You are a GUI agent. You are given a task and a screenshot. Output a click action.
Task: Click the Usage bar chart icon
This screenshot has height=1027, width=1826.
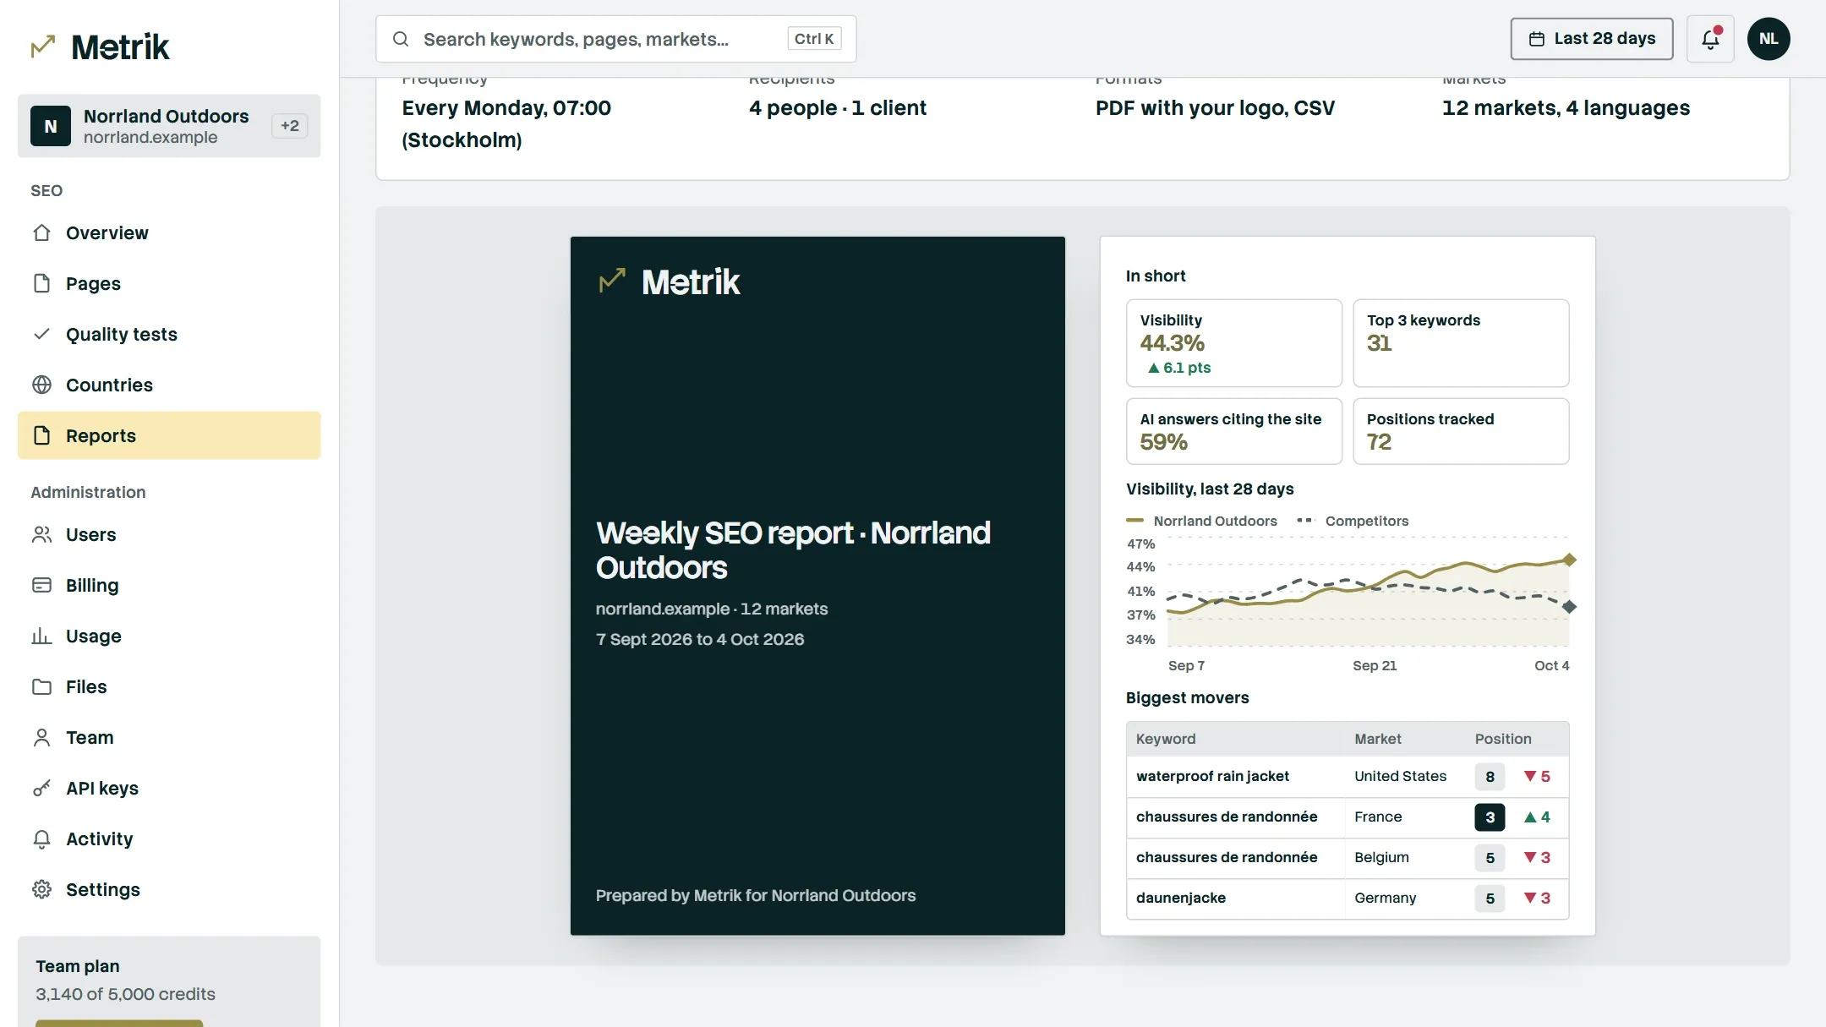coord(41,636)
